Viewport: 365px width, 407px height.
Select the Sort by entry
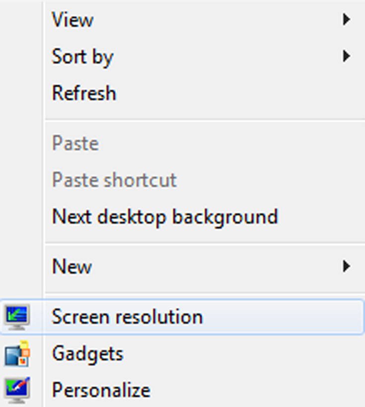[x=82, y=57]
